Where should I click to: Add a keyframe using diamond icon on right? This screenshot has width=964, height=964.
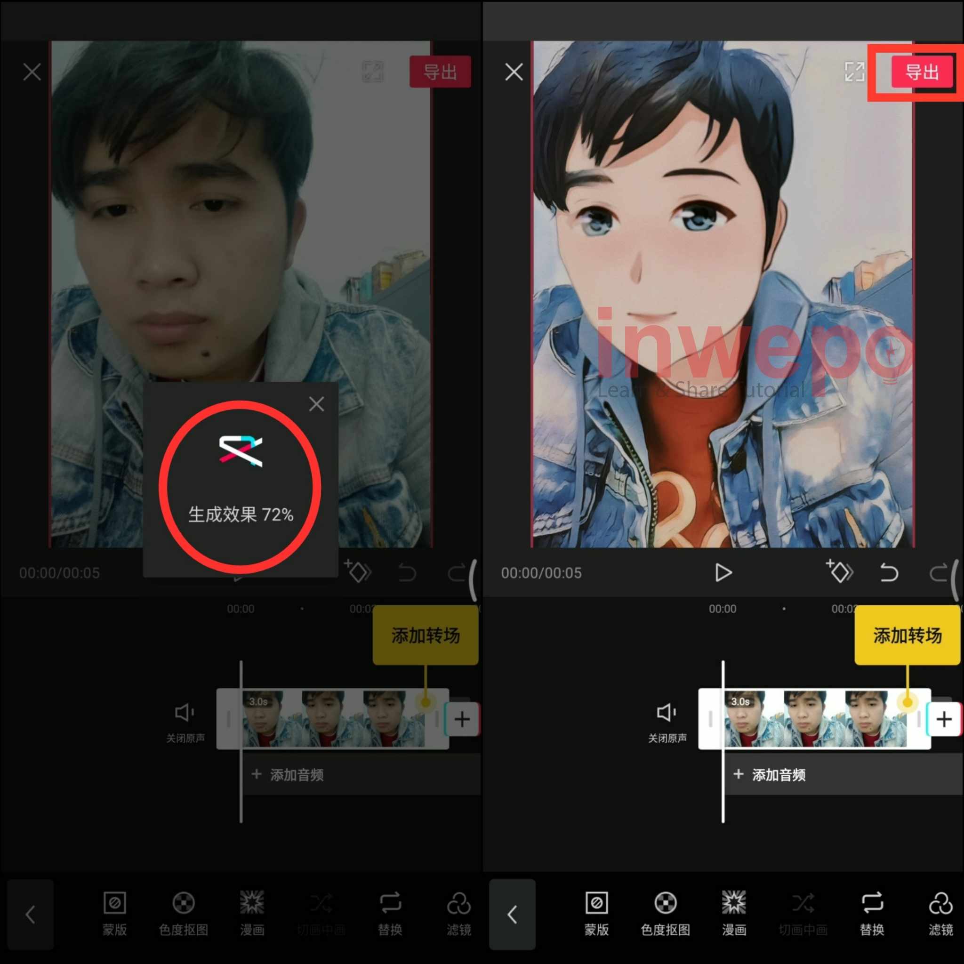pos(840,572)
